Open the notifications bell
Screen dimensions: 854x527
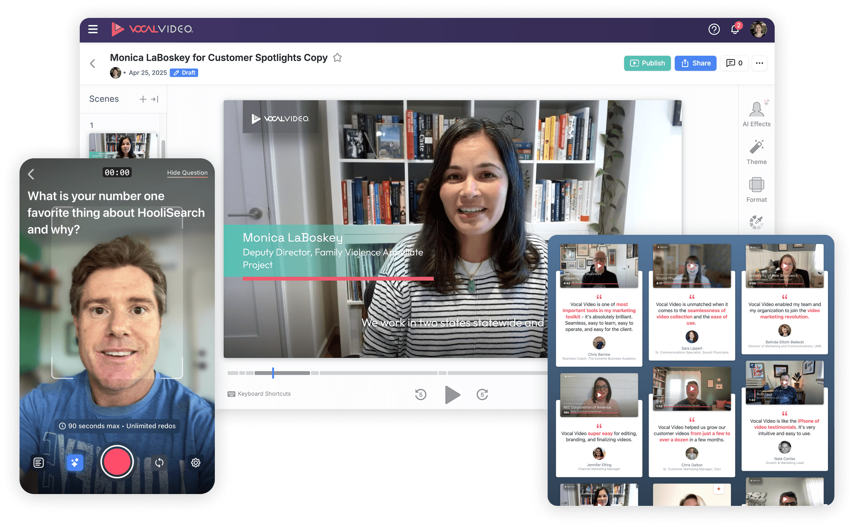coord(735,29)
